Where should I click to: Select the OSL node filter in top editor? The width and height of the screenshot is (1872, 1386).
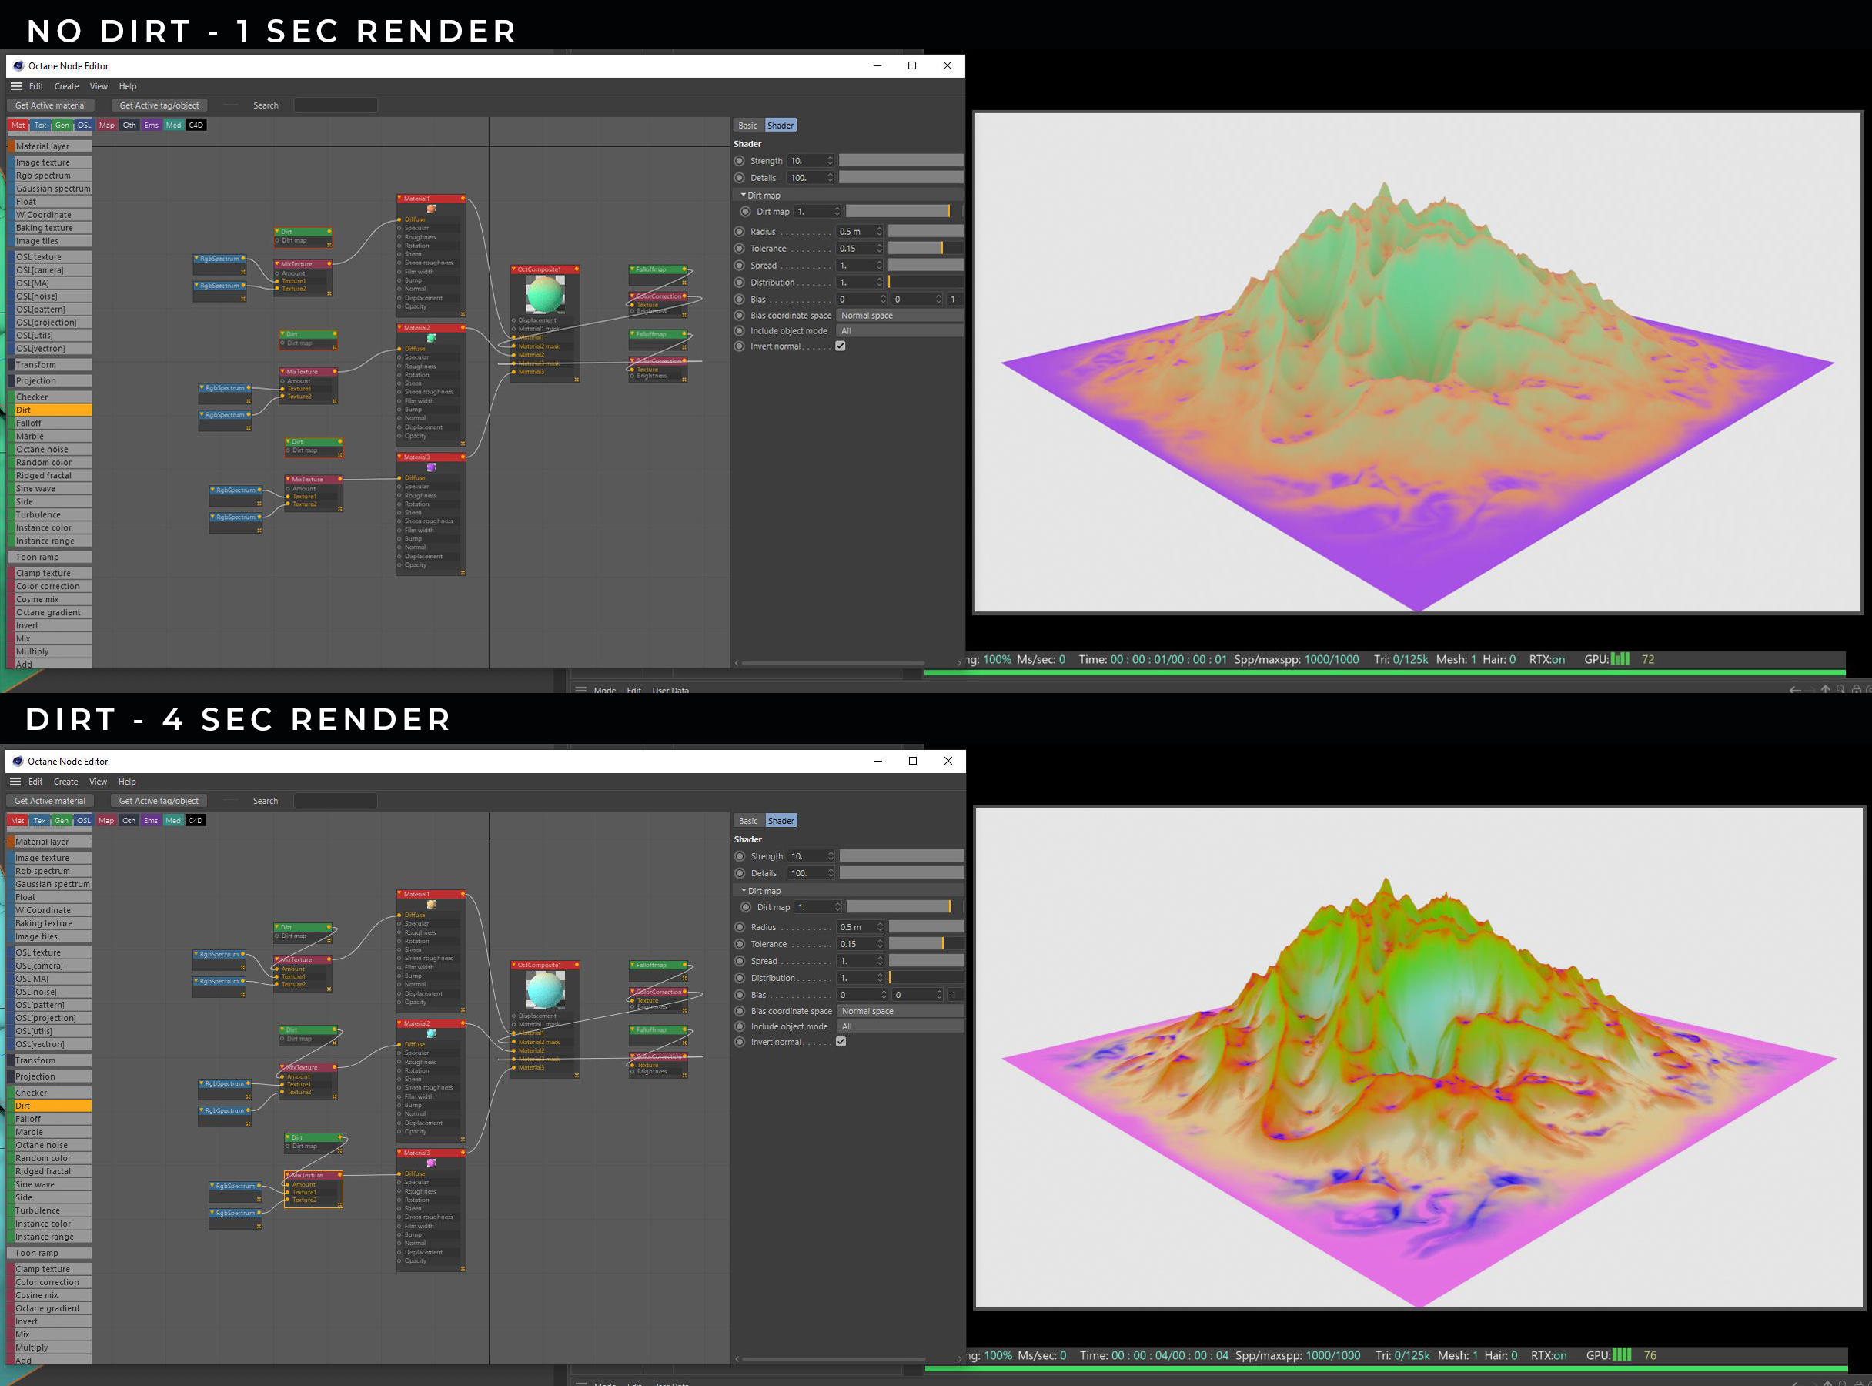pos(84,125)
